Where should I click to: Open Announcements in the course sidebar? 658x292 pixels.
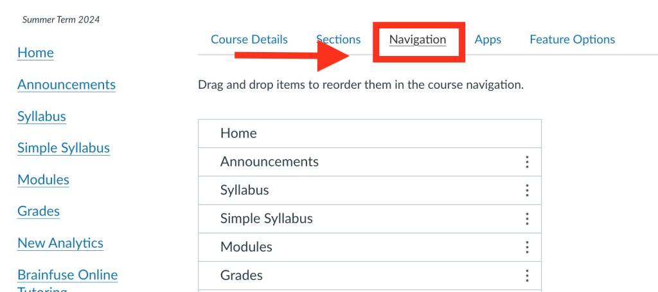66,85
